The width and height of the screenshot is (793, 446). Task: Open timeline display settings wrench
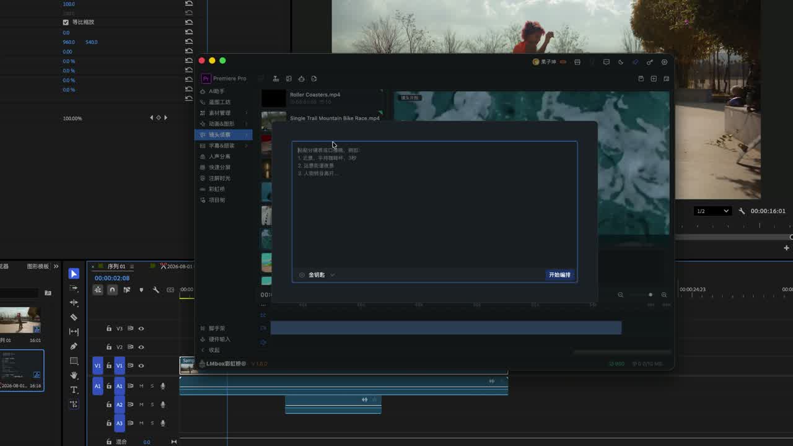[x=156, y=290]
